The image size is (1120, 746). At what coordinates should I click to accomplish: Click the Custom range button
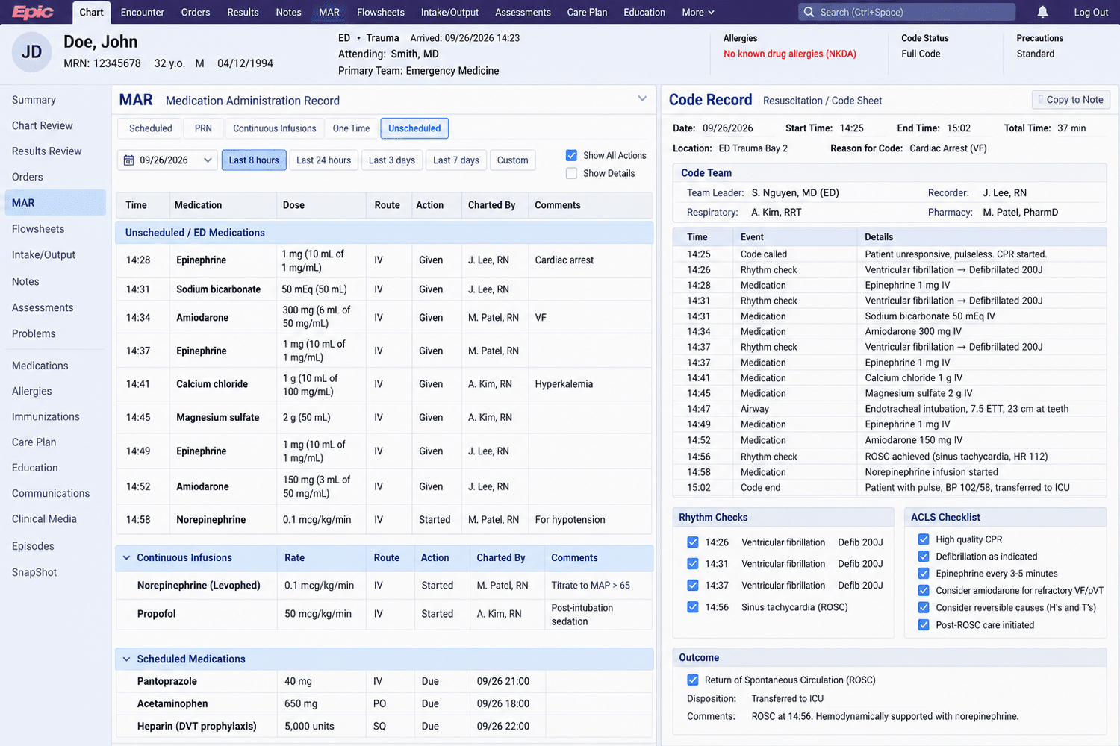click(x=512, y=160)
